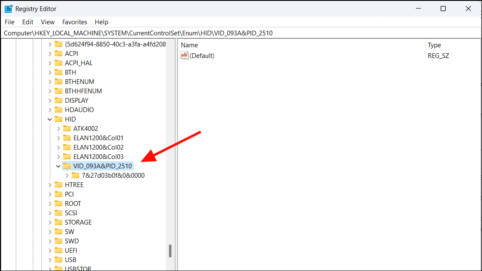Open the Favorites menu
The image size is (482, 271).
tap(75, 22)
